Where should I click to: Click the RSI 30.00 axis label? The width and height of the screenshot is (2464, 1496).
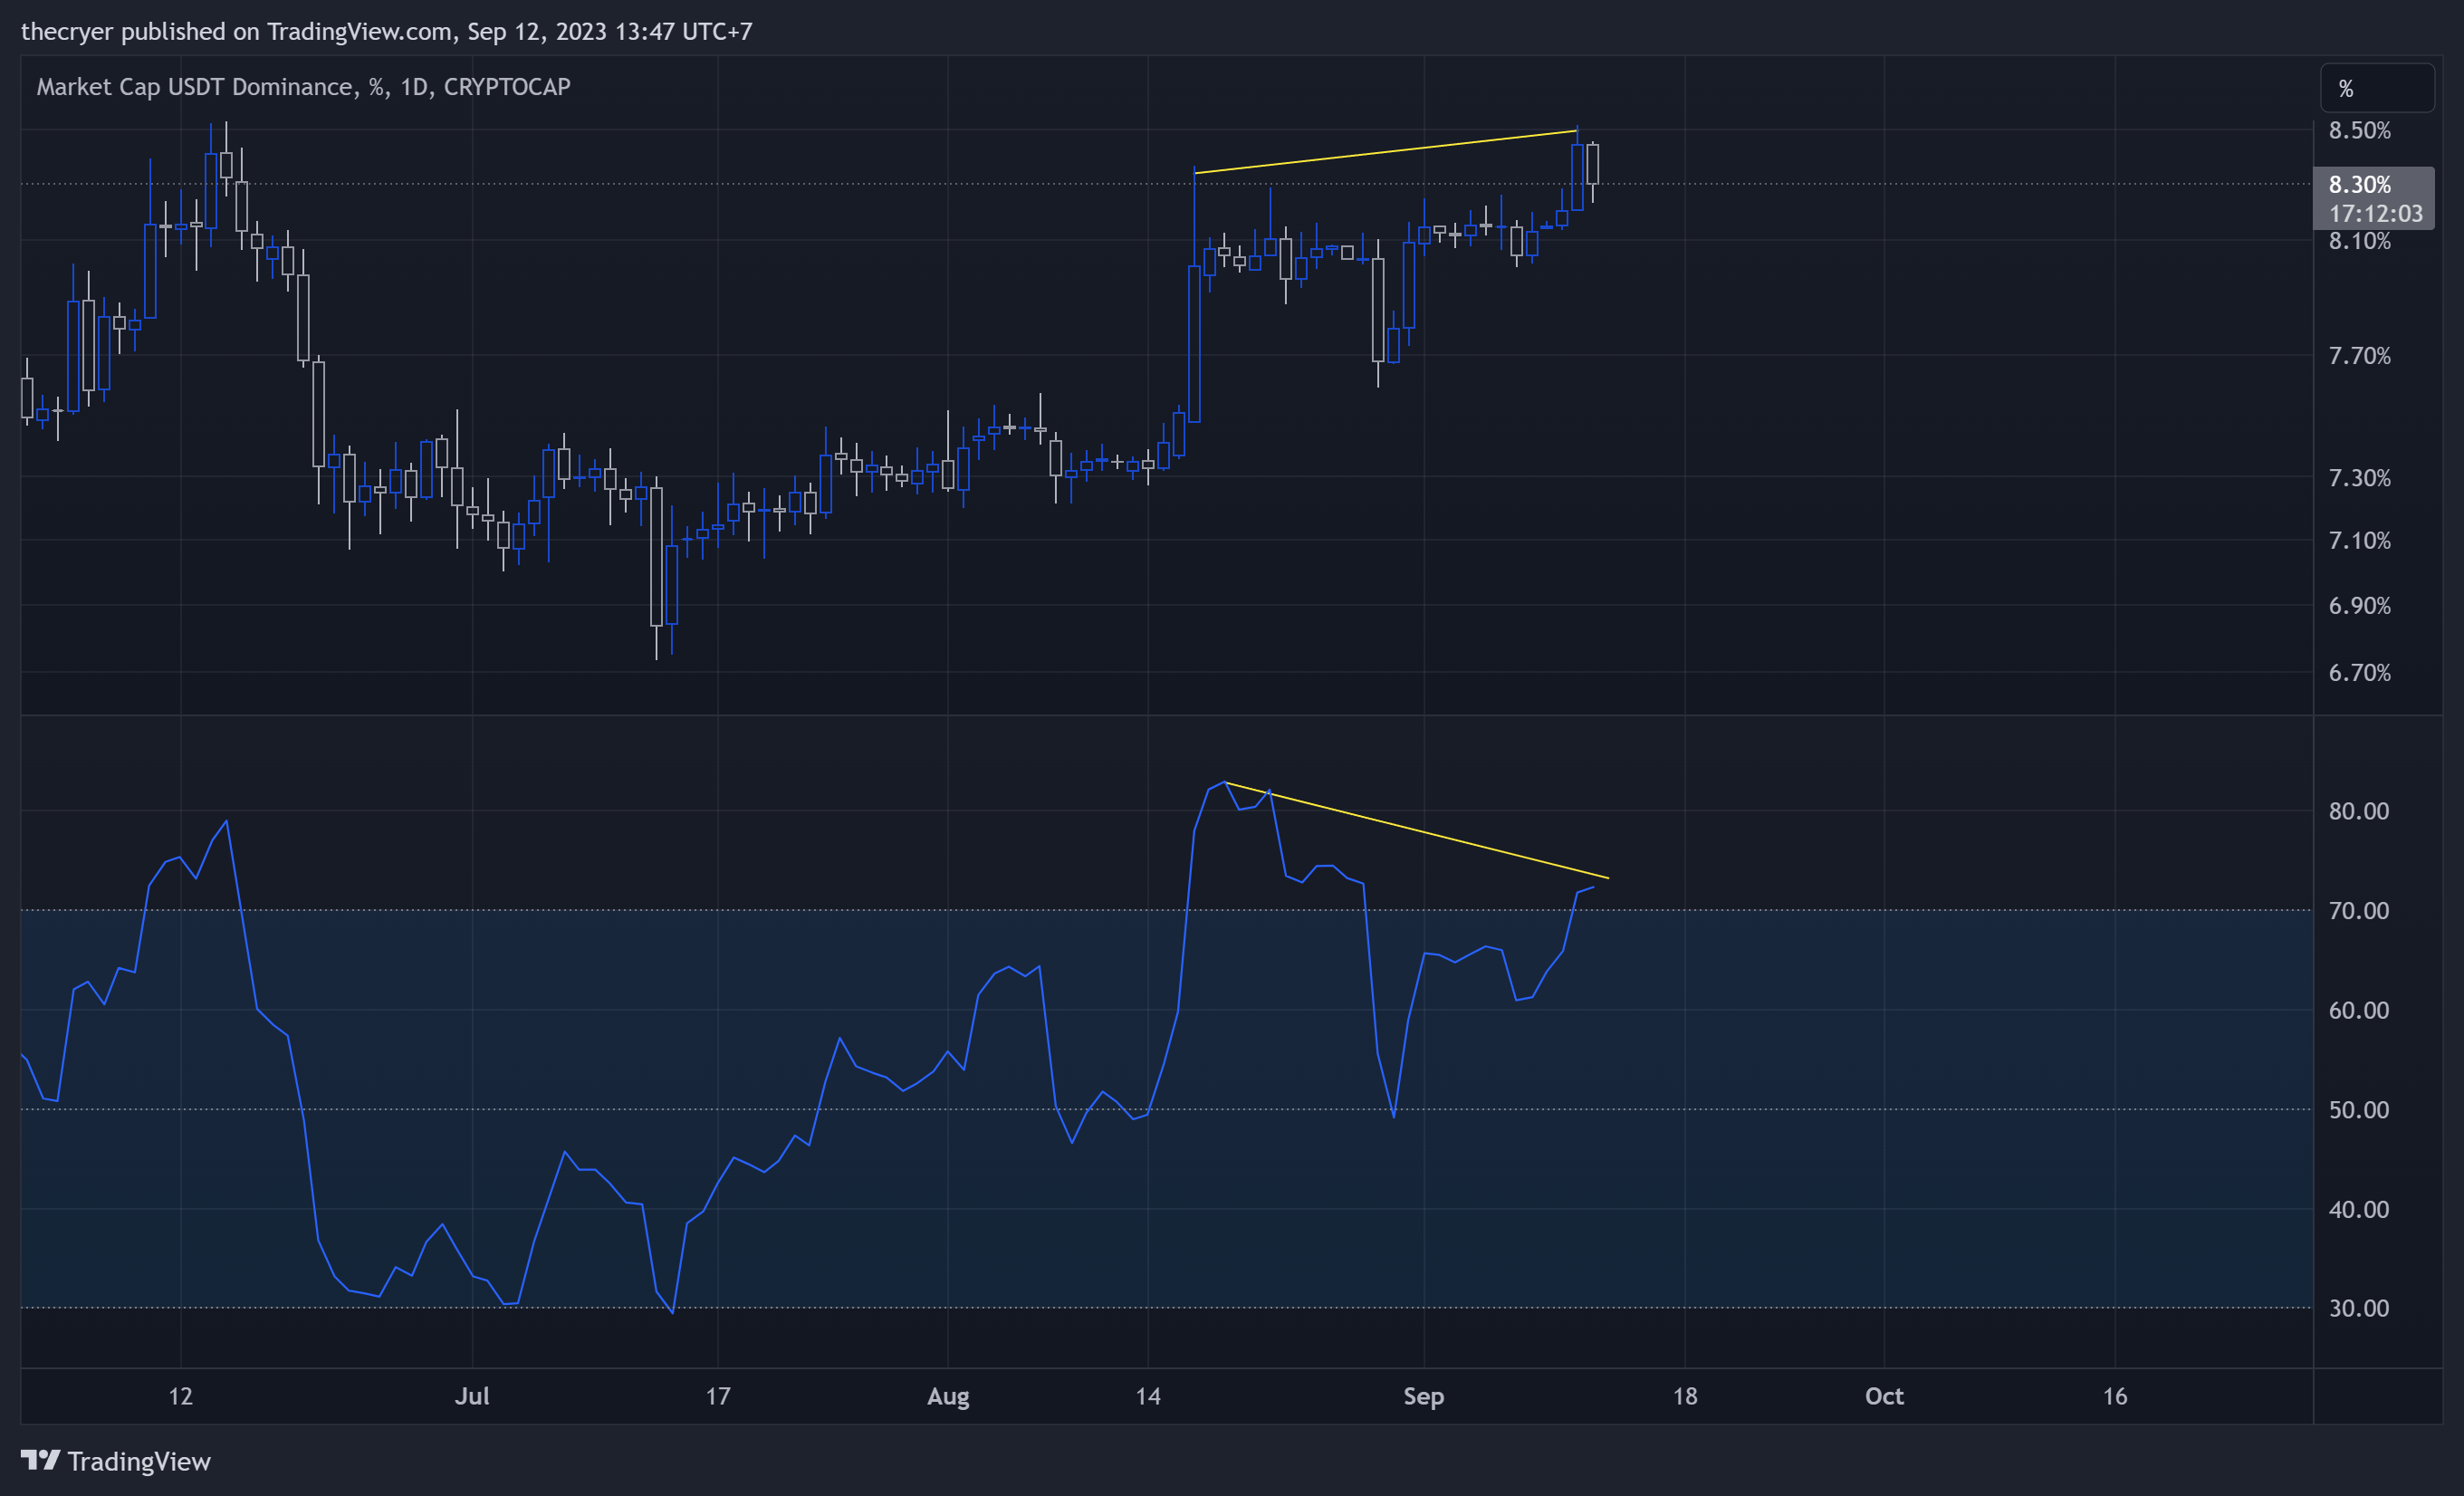pos(2358,1309)
